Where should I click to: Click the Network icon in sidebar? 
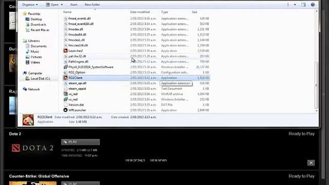tap(25, 89)
